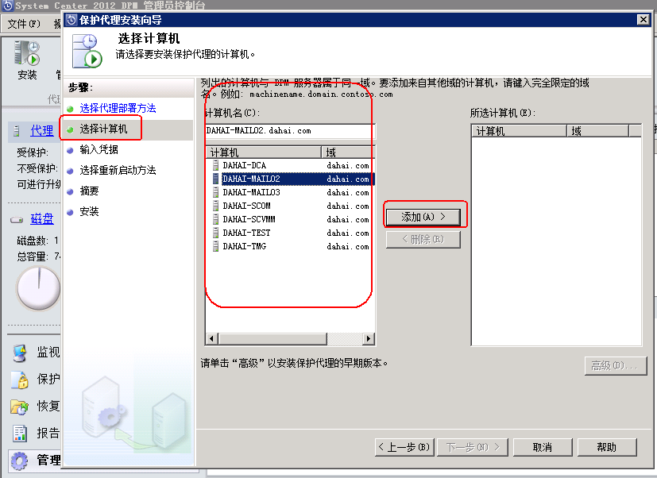Click the server icon beside DAHAI-TEST
Screen dimensions: 657x478
coord(216,233)
